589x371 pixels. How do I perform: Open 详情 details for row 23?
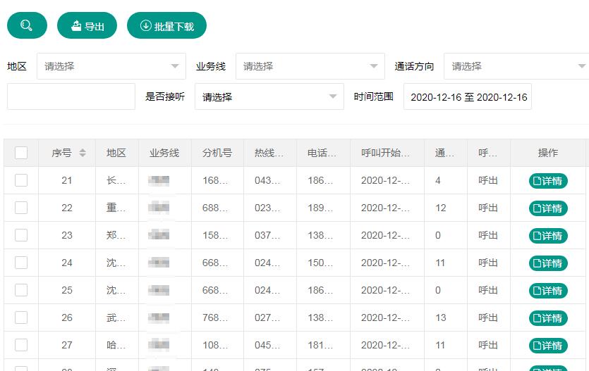point(548,236)
